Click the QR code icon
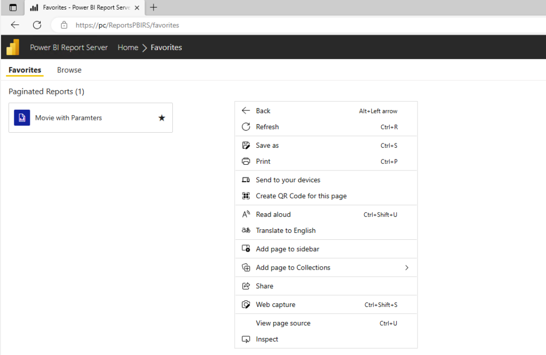This screenshot has height=355, width=546. (246, 196)
